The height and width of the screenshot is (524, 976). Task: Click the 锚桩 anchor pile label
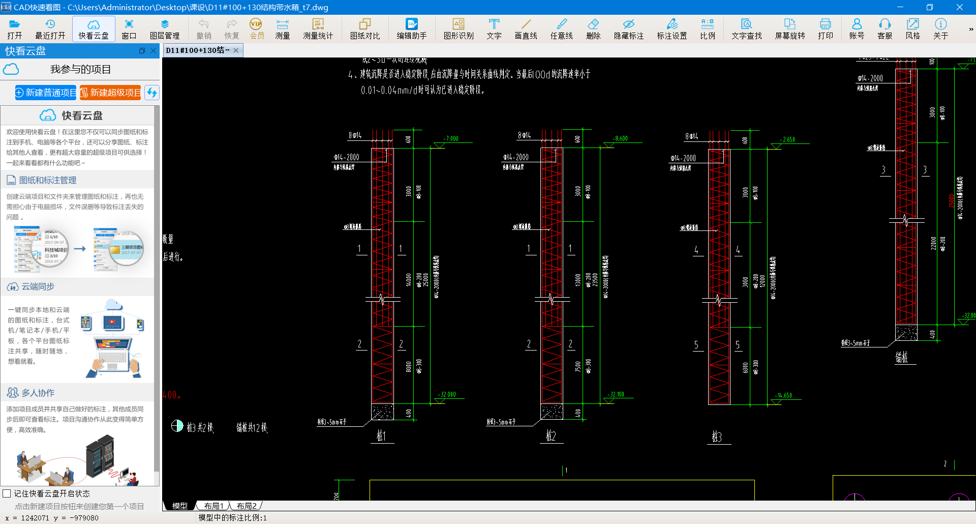click(901, 357)
